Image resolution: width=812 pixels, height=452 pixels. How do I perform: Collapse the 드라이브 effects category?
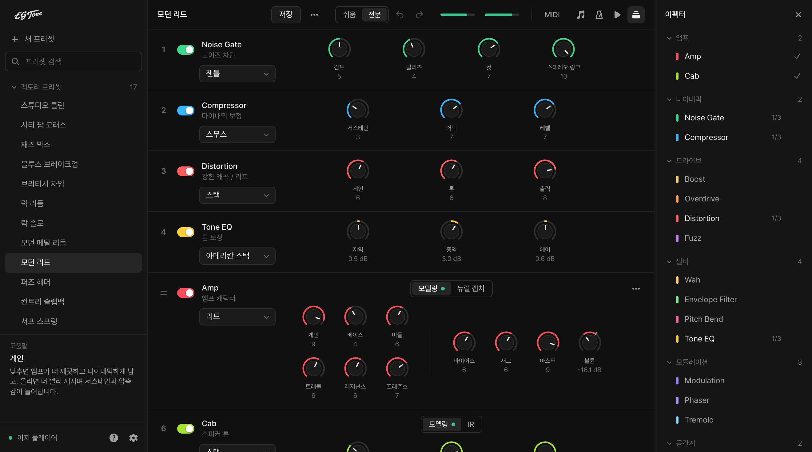click(669, 161)
